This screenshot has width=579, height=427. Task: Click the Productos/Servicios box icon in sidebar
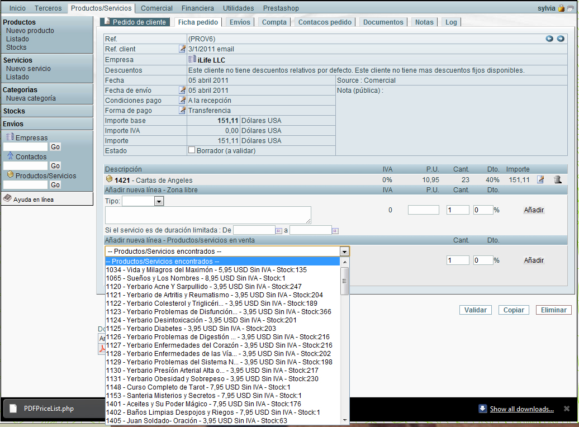[10, 174]
